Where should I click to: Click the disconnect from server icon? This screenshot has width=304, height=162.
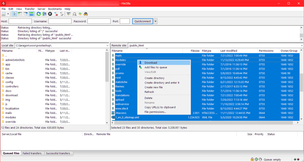pyautogui.click(x=56, y=14)
